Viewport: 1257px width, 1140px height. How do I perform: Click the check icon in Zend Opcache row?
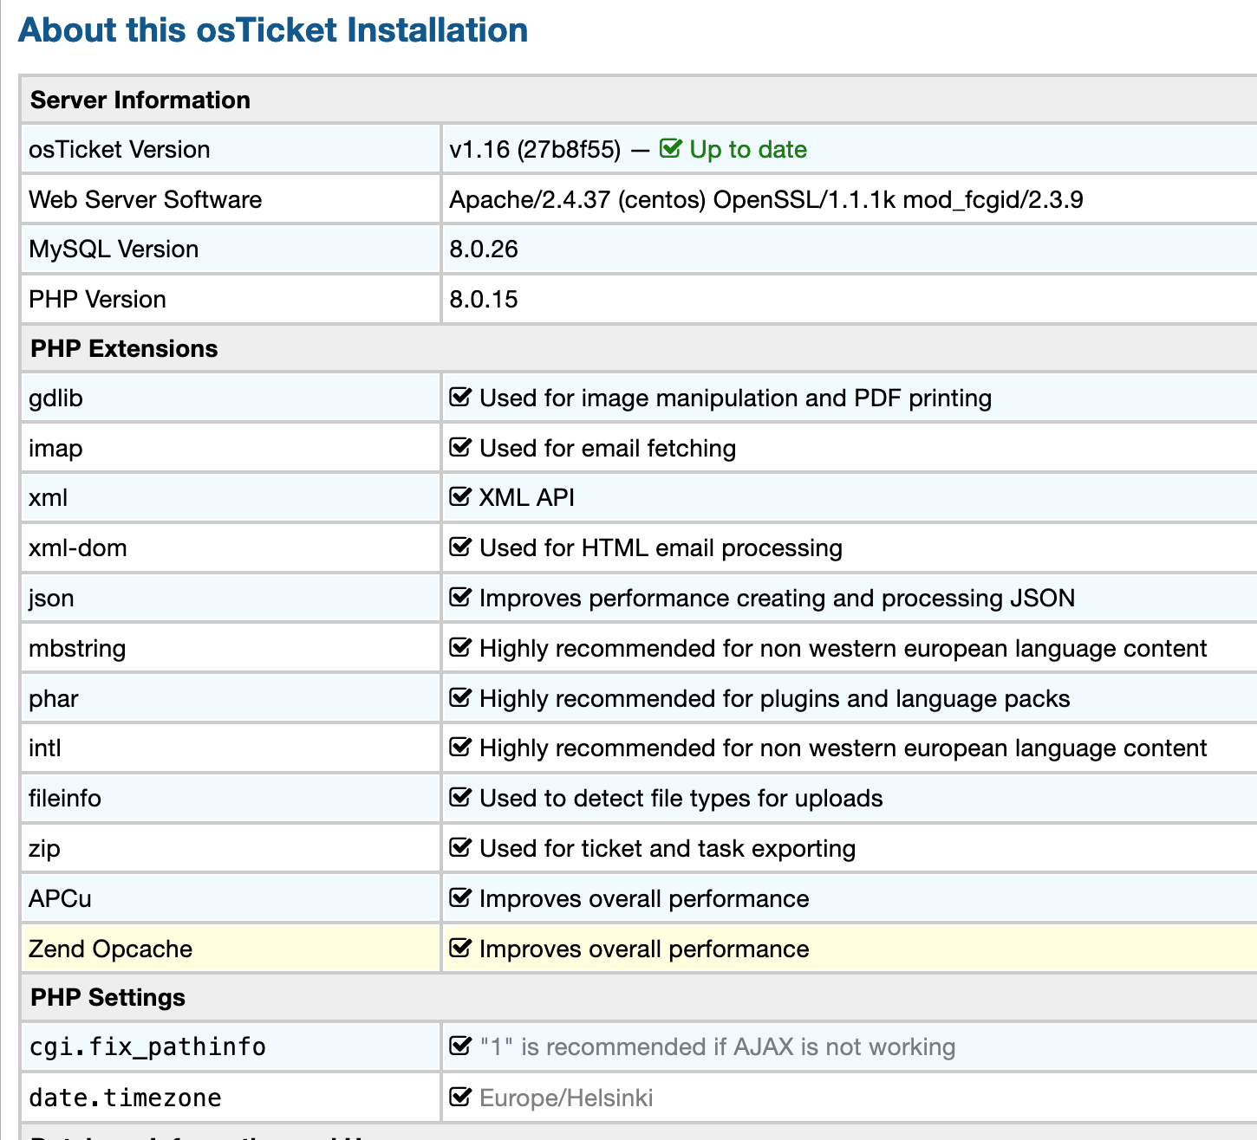460,949
